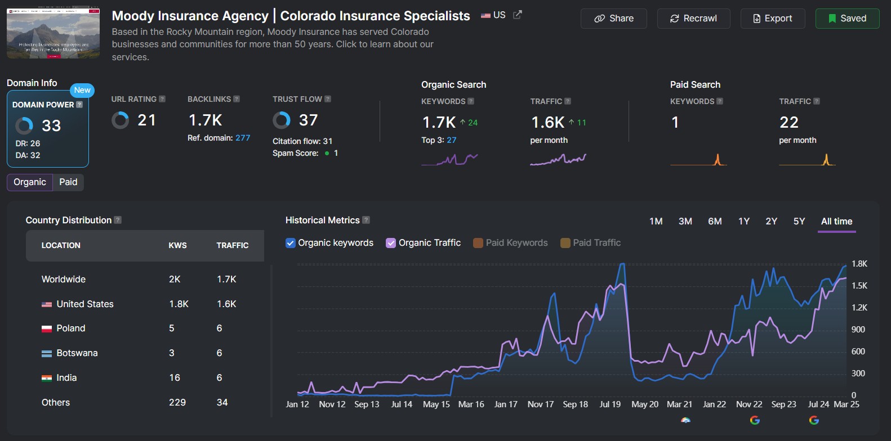
Task: Click the United States flag in table
Action: click(47, 304)
